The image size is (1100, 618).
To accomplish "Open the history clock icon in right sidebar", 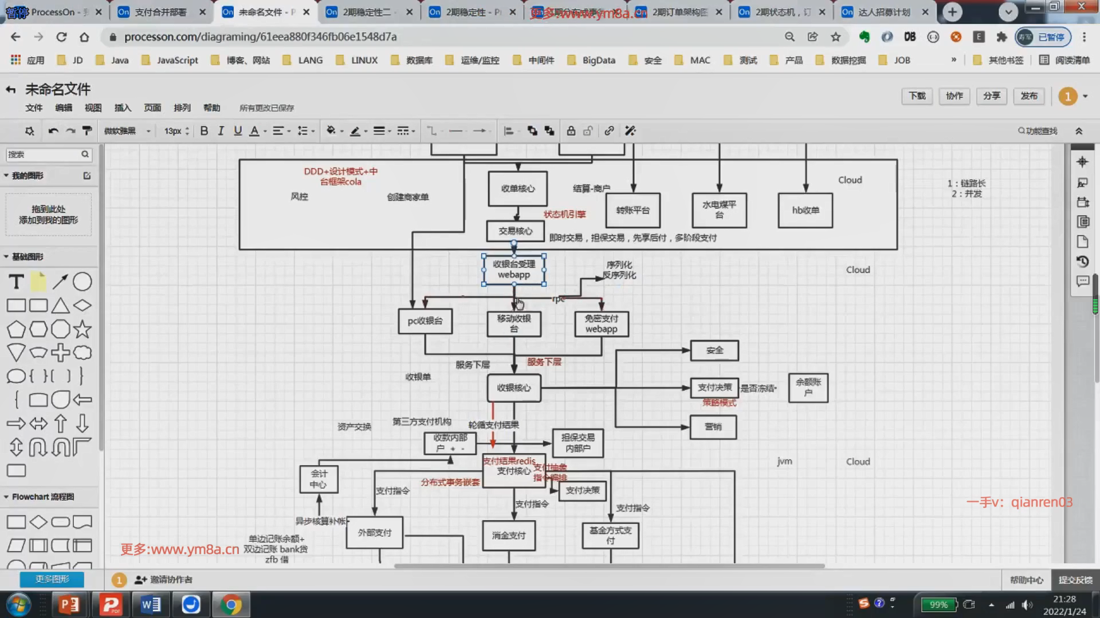I will 1082,262.
